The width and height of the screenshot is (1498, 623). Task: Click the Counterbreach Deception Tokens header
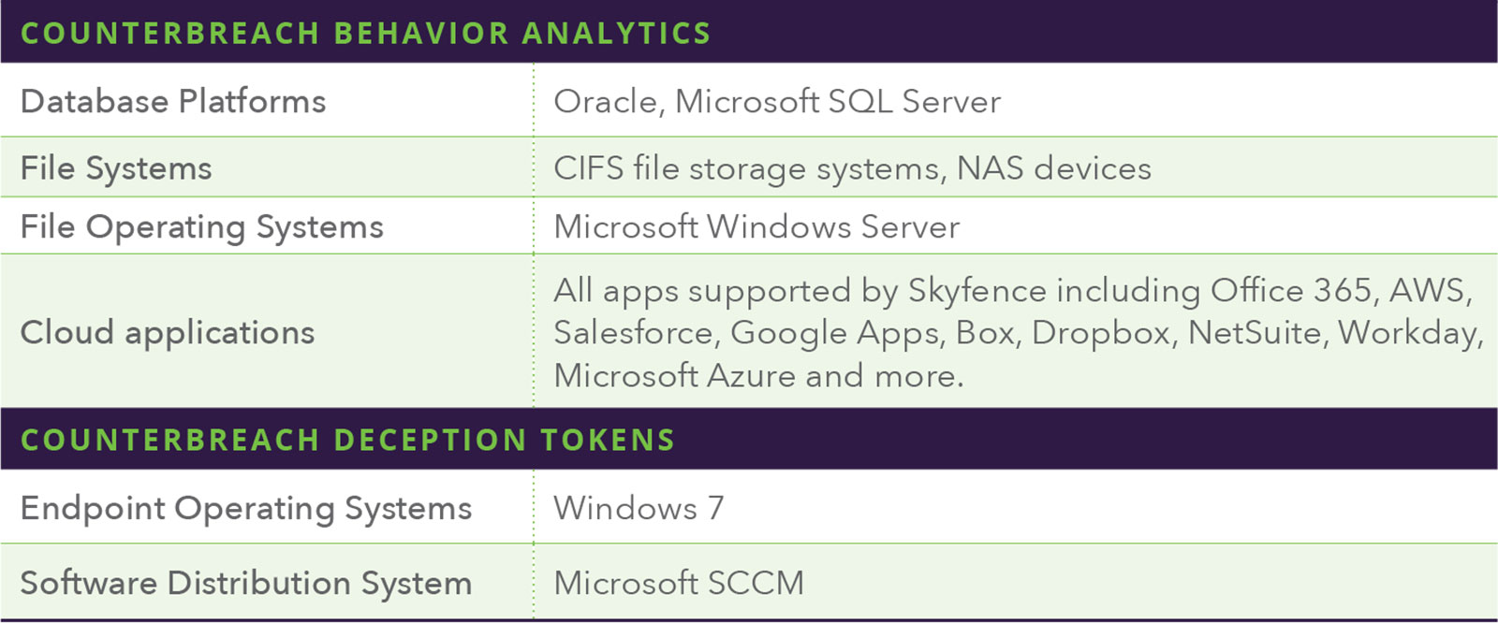coord(347,441)
